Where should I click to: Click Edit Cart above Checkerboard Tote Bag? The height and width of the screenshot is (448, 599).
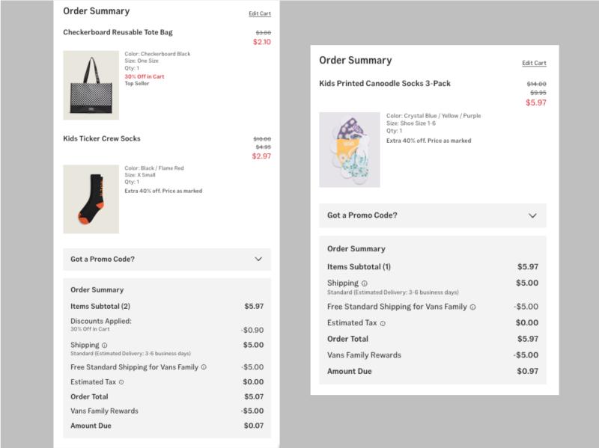coord(260,13)
